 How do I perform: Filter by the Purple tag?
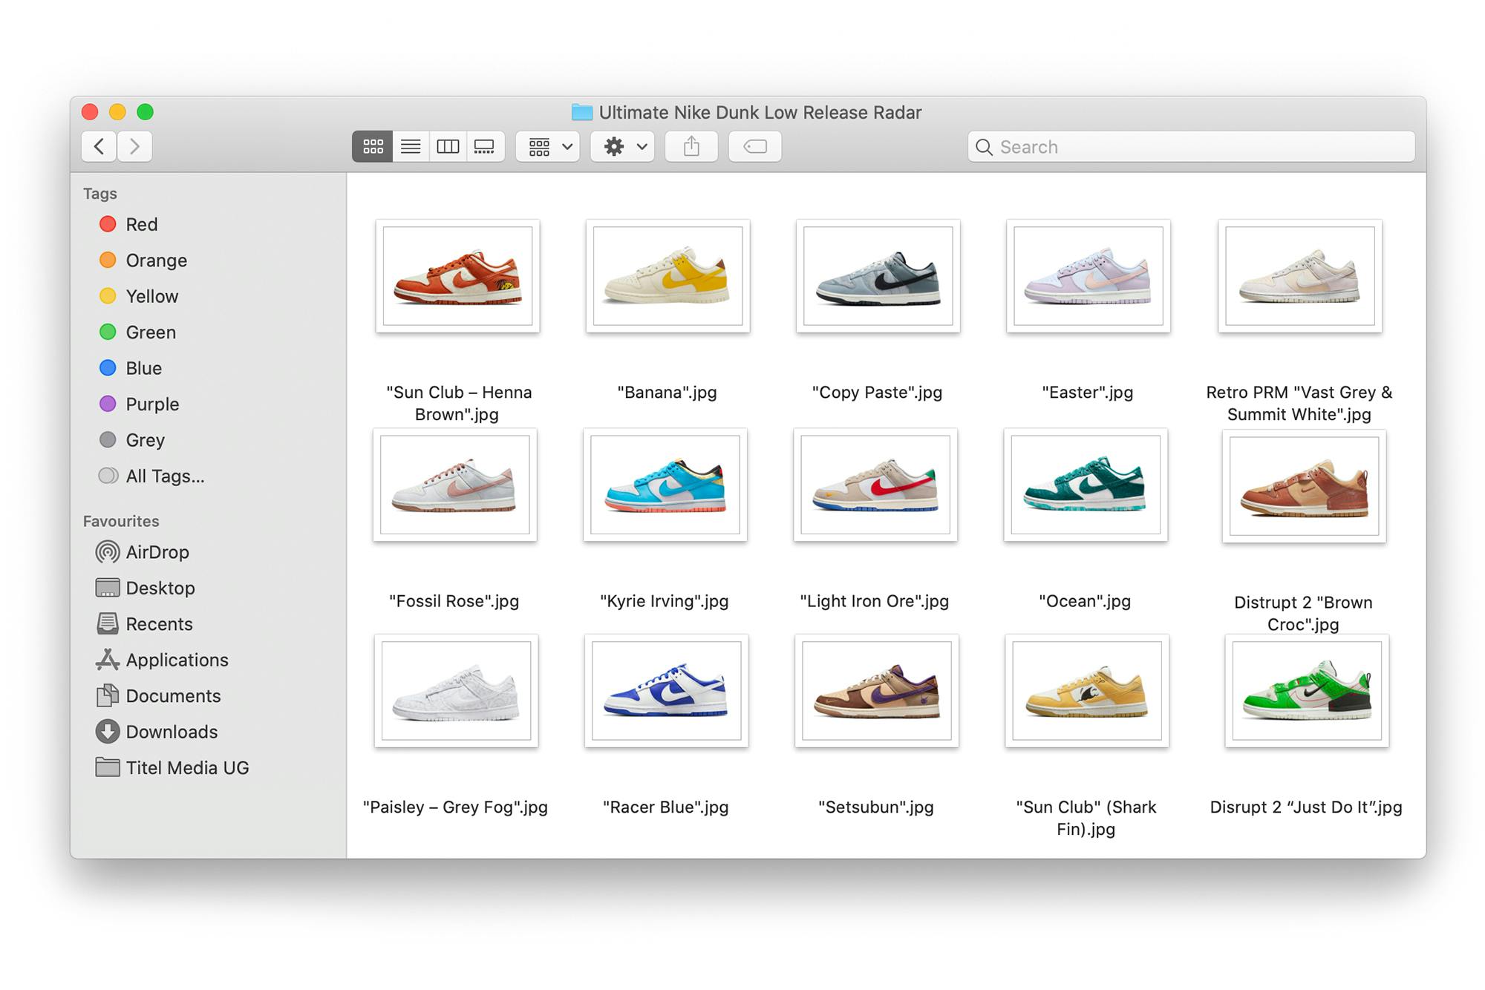151,404
